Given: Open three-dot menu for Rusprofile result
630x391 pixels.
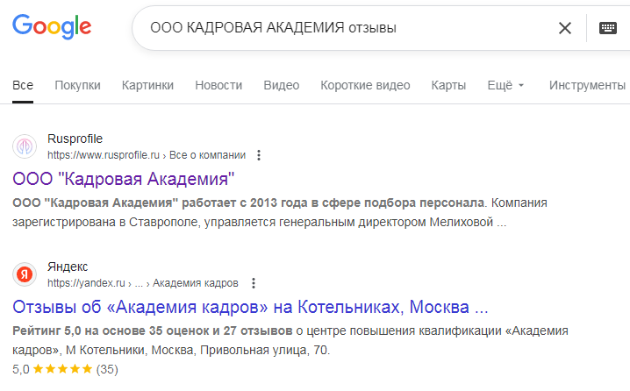Looking at the screenshot, I should coord(258,155).
